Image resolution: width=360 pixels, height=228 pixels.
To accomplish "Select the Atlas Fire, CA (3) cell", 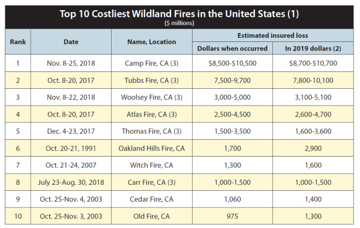I will (x=152, y=115).
